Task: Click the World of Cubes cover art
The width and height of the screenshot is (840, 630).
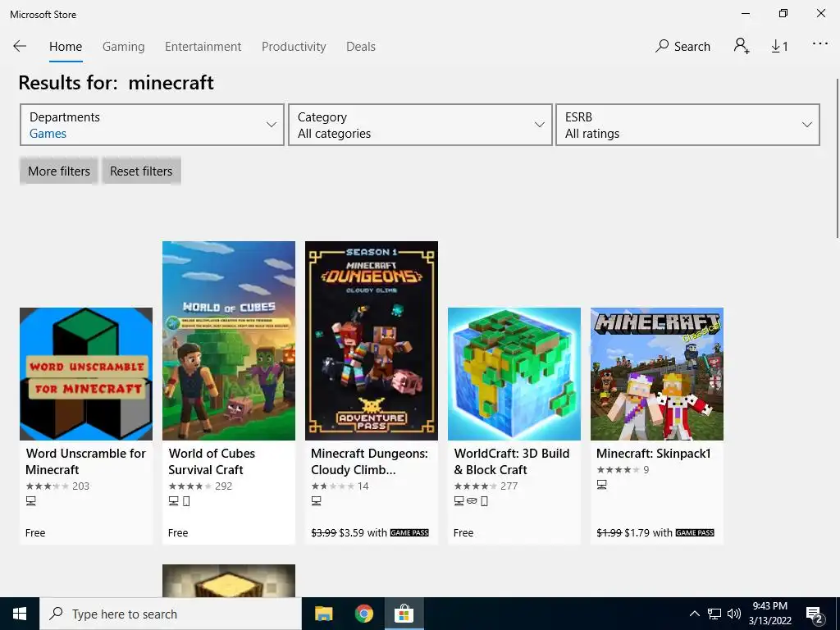Action: tap(229, 340)
